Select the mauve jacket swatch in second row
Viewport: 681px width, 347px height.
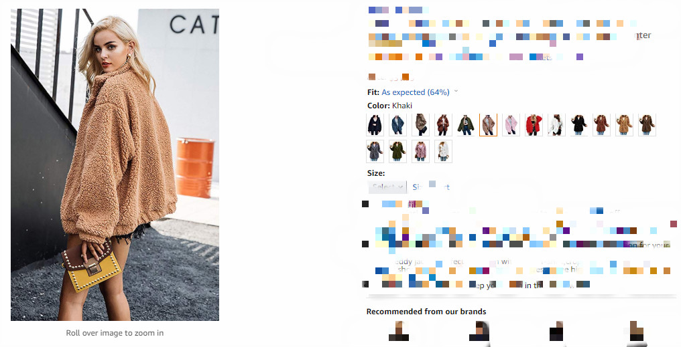[x=420, y=151]
